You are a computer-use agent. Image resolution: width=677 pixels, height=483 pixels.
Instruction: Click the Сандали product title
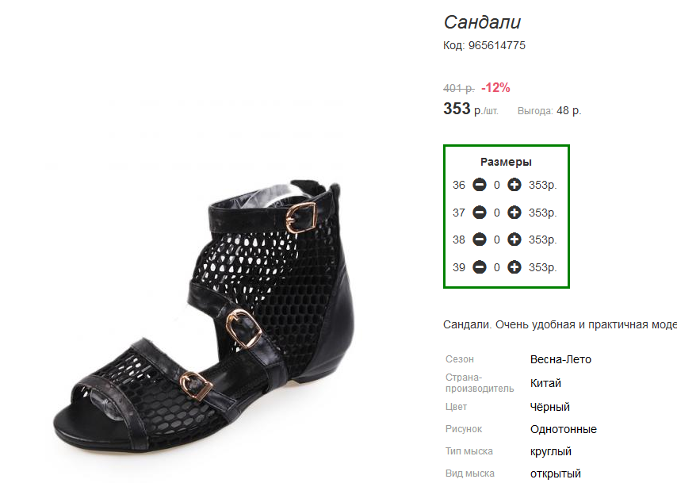[x=482, y=22]
